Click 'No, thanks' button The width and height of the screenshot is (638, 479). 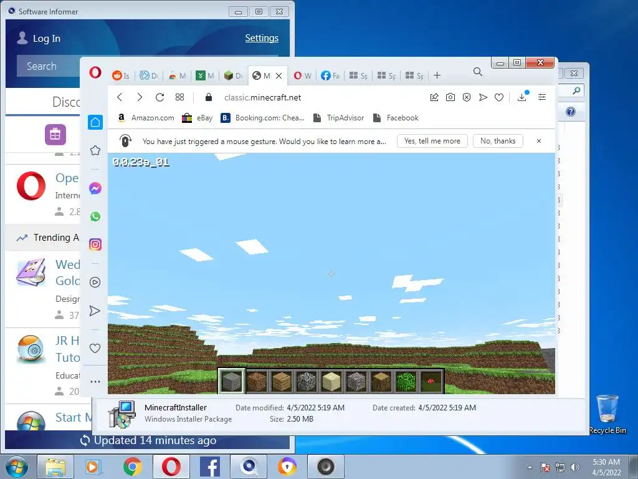point(498,141)
